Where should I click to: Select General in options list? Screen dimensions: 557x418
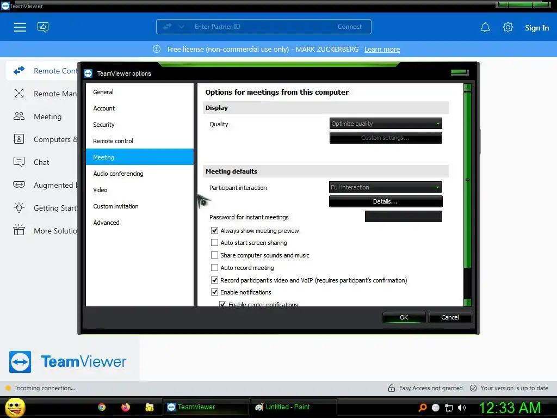click(x=140, y=92)
